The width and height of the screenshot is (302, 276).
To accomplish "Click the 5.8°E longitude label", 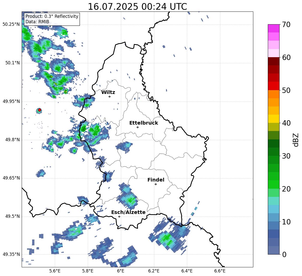I will point(88,271).
